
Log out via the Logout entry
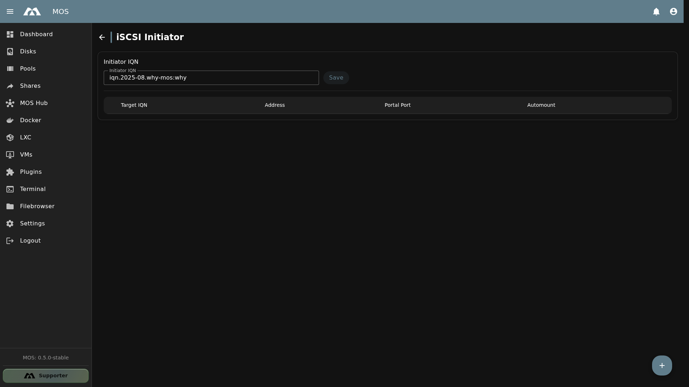pyautogui.click(x=46, y=241)
